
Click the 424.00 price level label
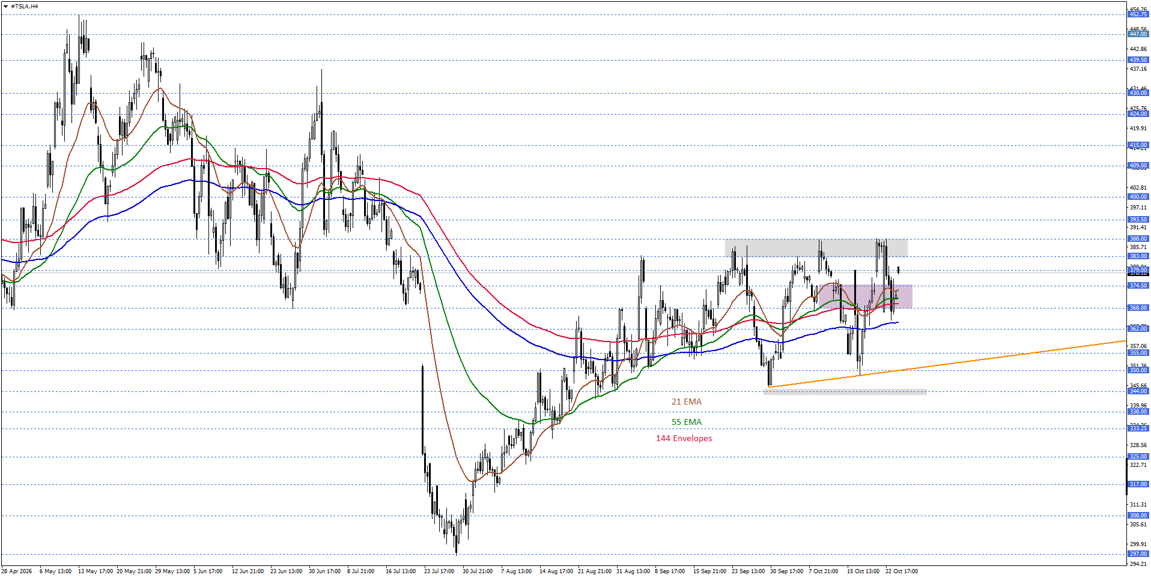tap(1138, 114)
